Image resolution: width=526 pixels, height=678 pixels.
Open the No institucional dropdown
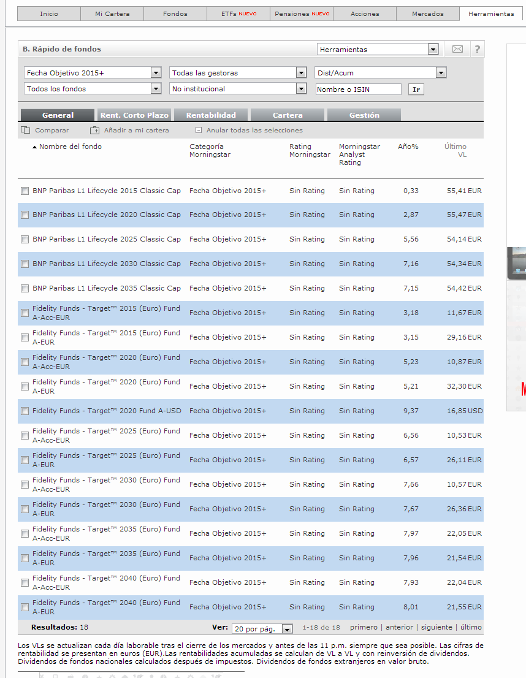click(x=238, y=89)
